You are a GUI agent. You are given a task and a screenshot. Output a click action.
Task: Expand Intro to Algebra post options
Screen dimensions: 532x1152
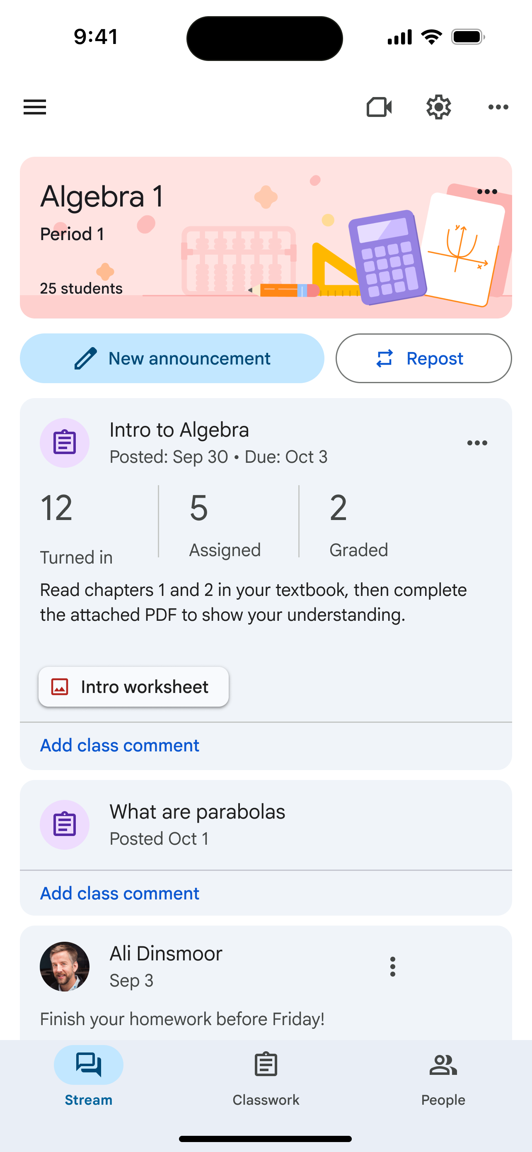click(477, 443)
